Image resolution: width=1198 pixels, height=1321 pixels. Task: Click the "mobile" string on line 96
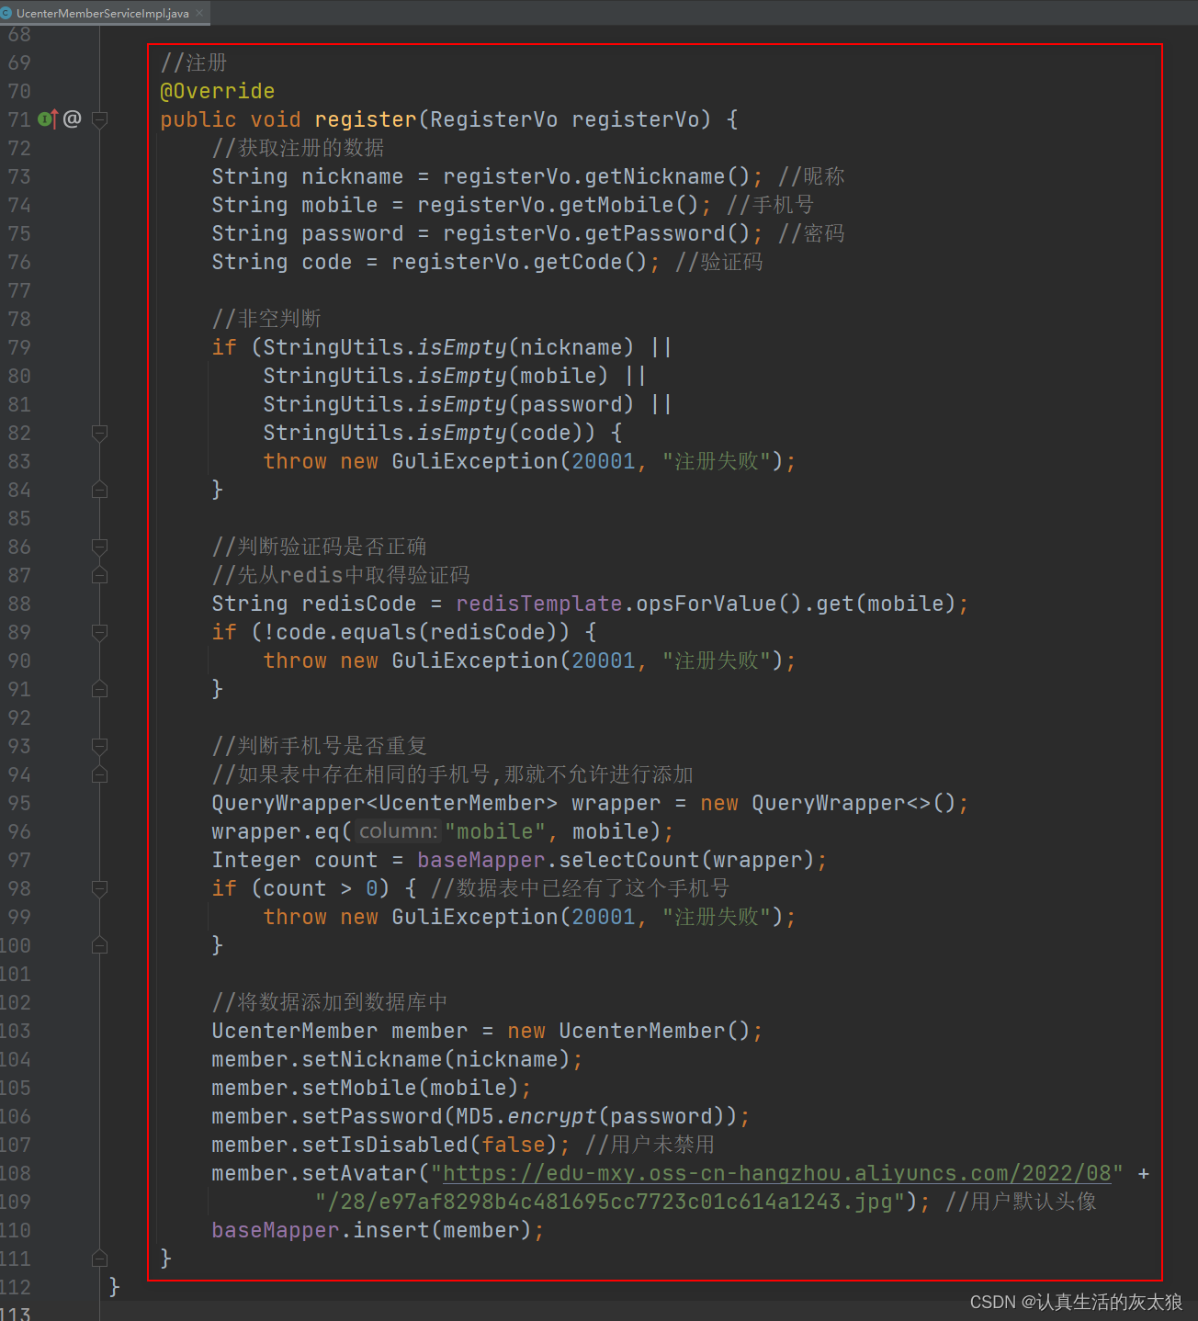point(494,831)
